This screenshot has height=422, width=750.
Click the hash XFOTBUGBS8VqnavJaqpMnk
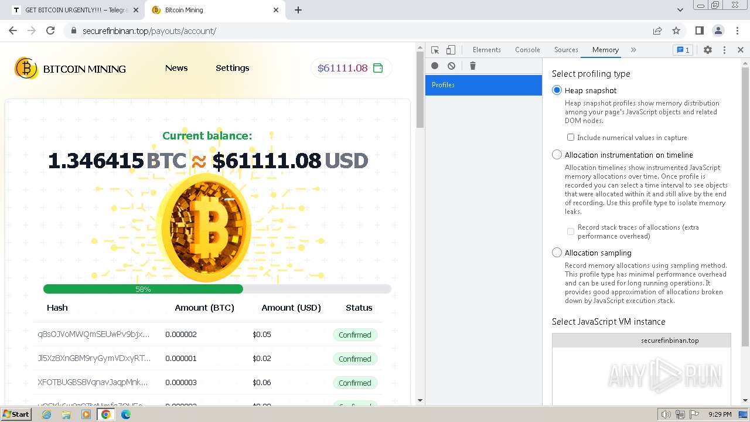click(93, 382)
